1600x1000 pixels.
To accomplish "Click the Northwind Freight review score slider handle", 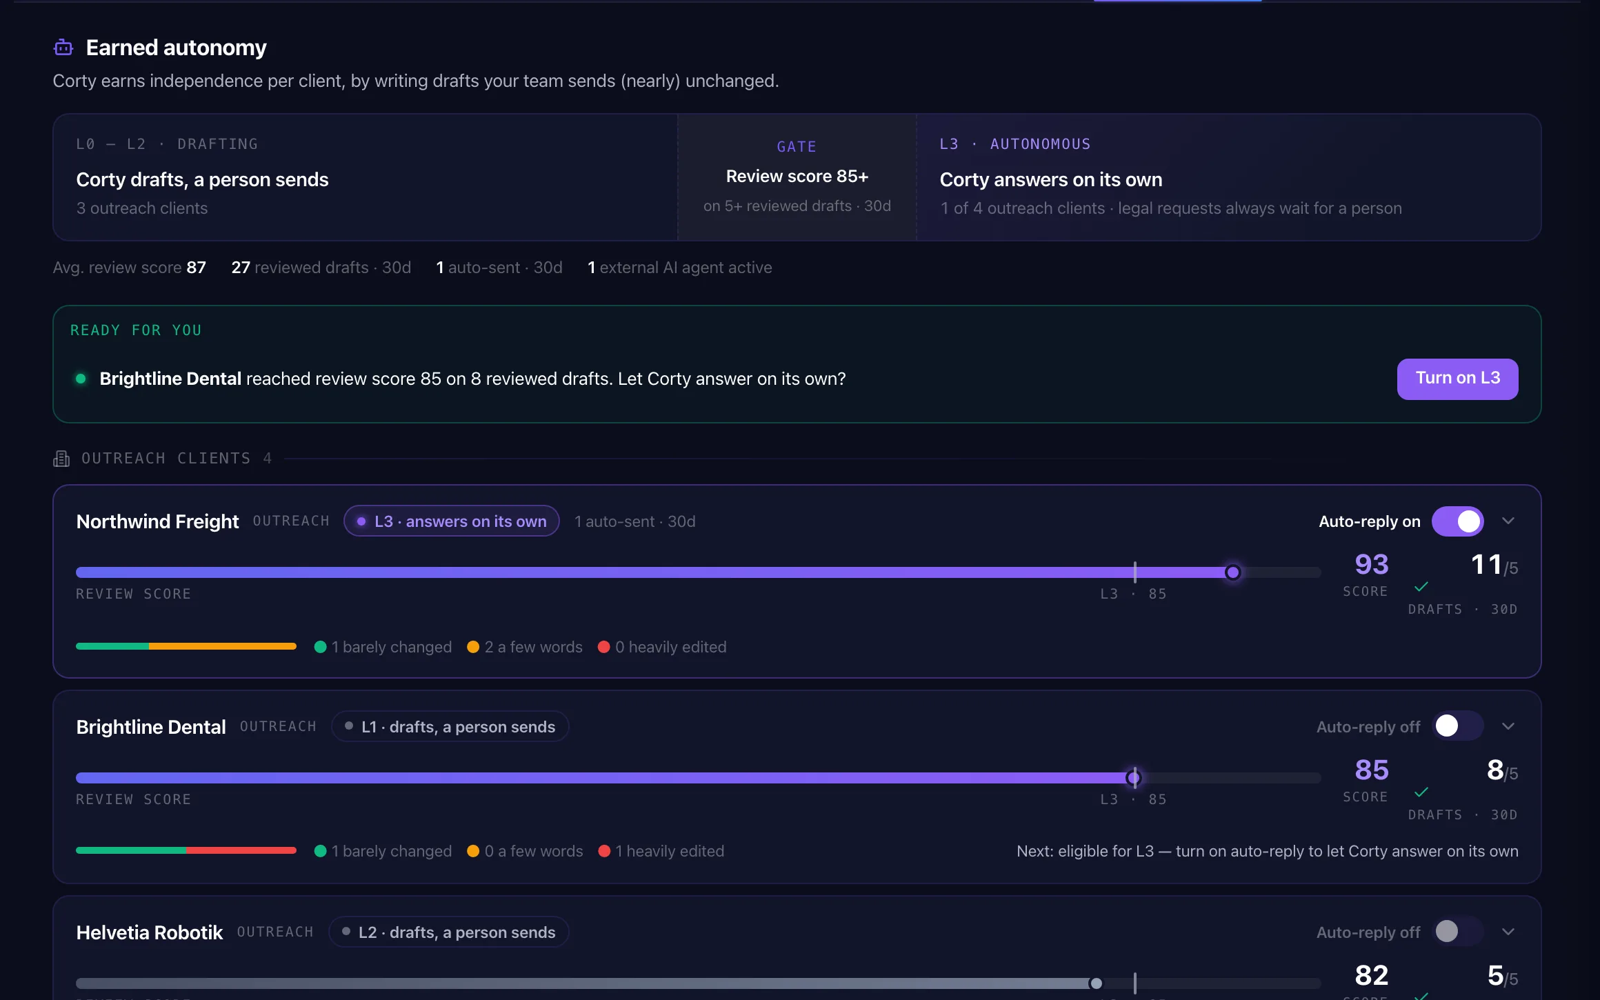I will [x=1232, y=572].
